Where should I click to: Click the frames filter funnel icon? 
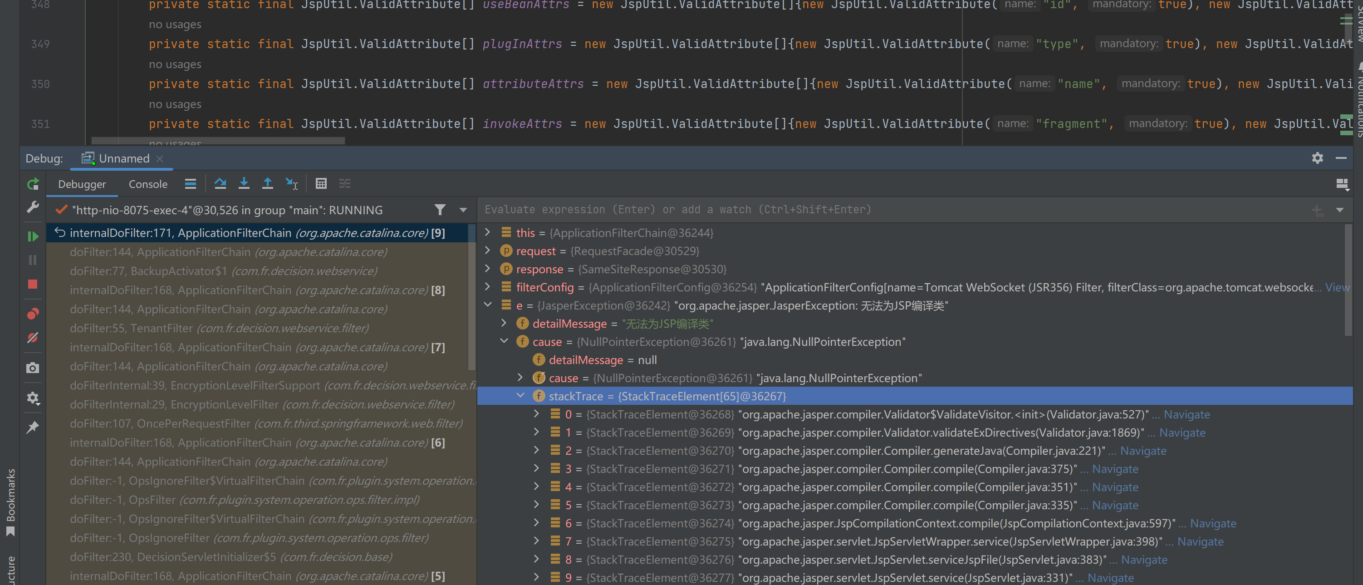[x=440, y=210]
